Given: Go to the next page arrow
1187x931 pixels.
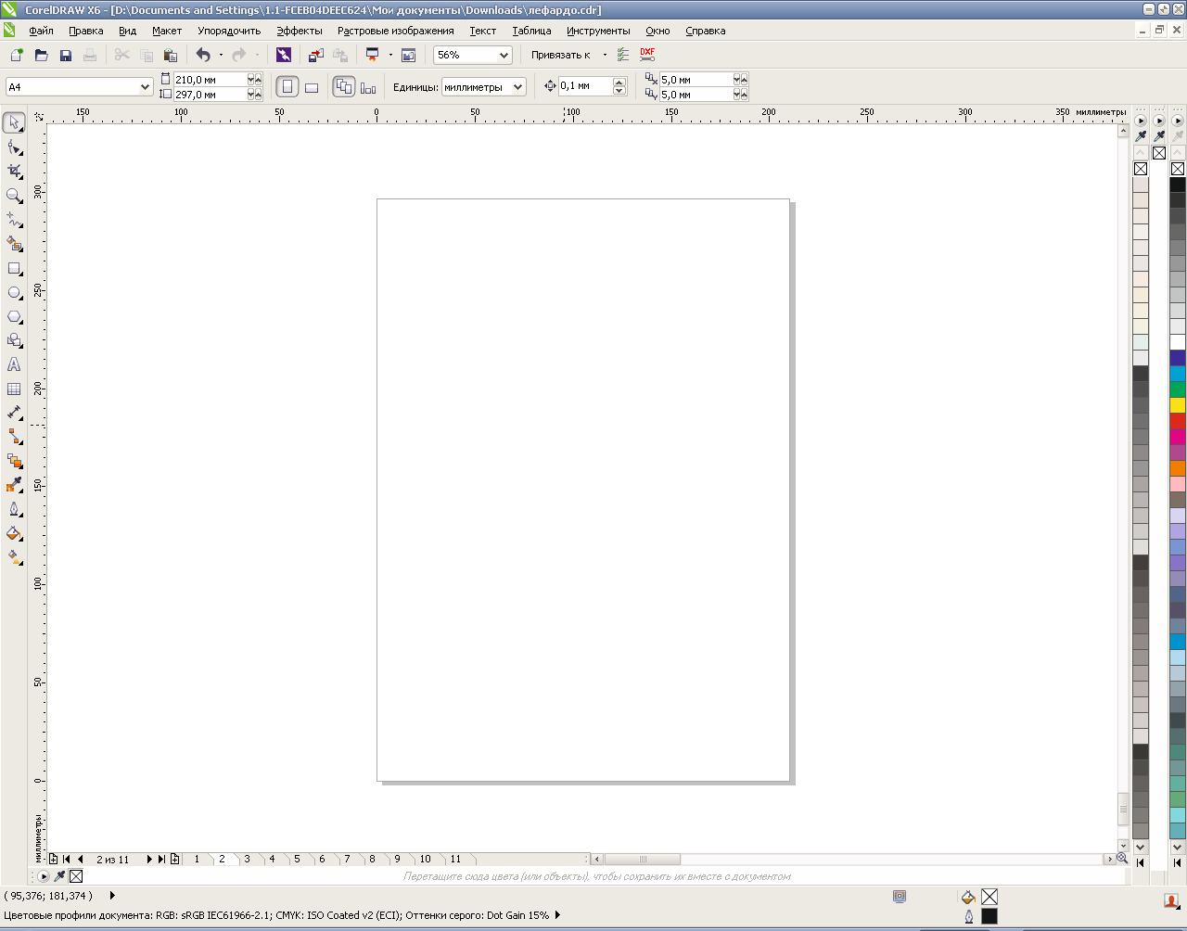Looking at the screenshot, I should 149,860.
